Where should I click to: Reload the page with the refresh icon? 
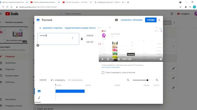[7, 7]
